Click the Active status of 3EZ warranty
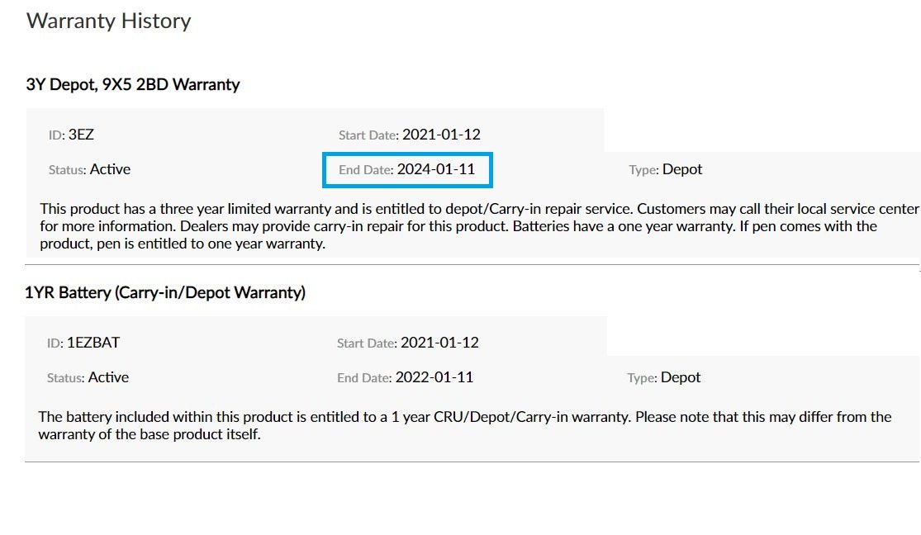The height and width of the screenshot is (535, 921). (x=110, y=169)
